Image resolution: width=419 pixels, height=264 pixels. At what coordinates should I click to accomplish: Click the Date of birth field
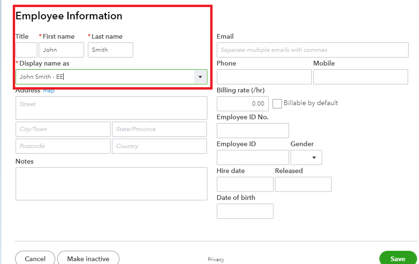245,211
